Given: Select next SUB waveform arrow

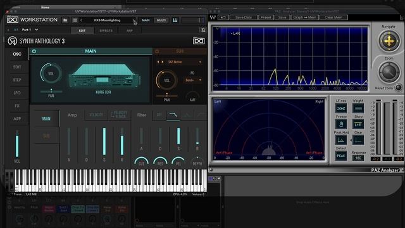Looking at the screenshot, I should [x=162, y=62].
